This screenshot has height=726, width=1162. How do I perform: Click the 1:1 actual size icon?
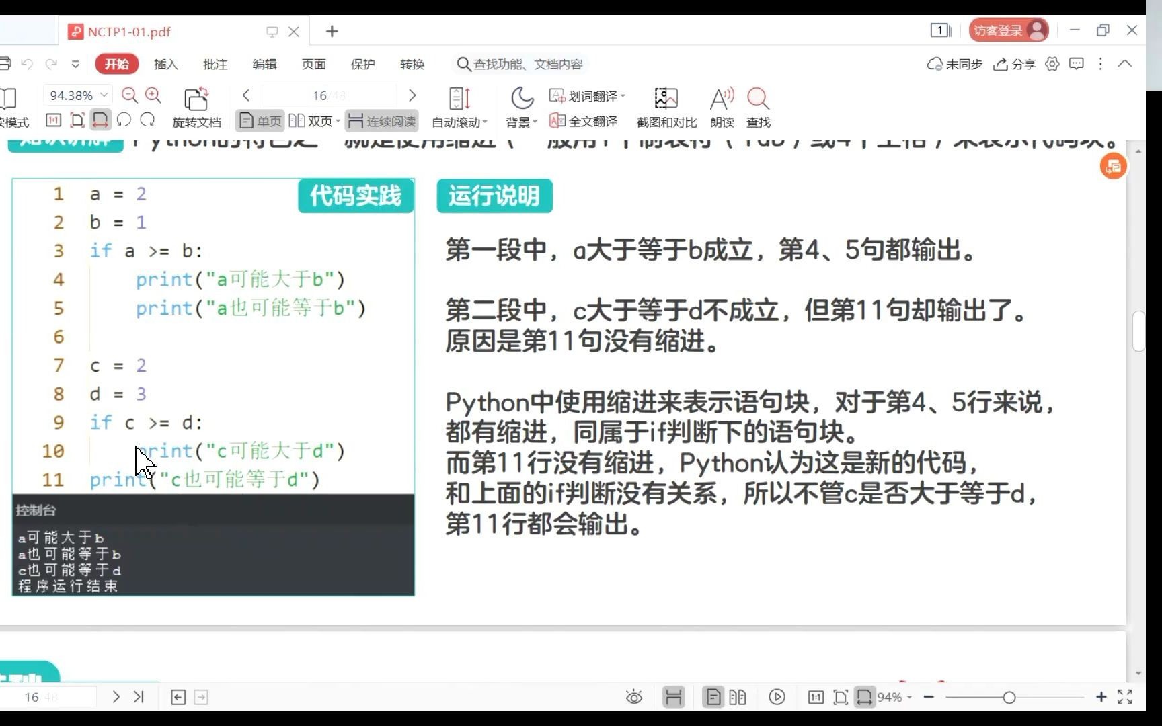coord(52,120)
